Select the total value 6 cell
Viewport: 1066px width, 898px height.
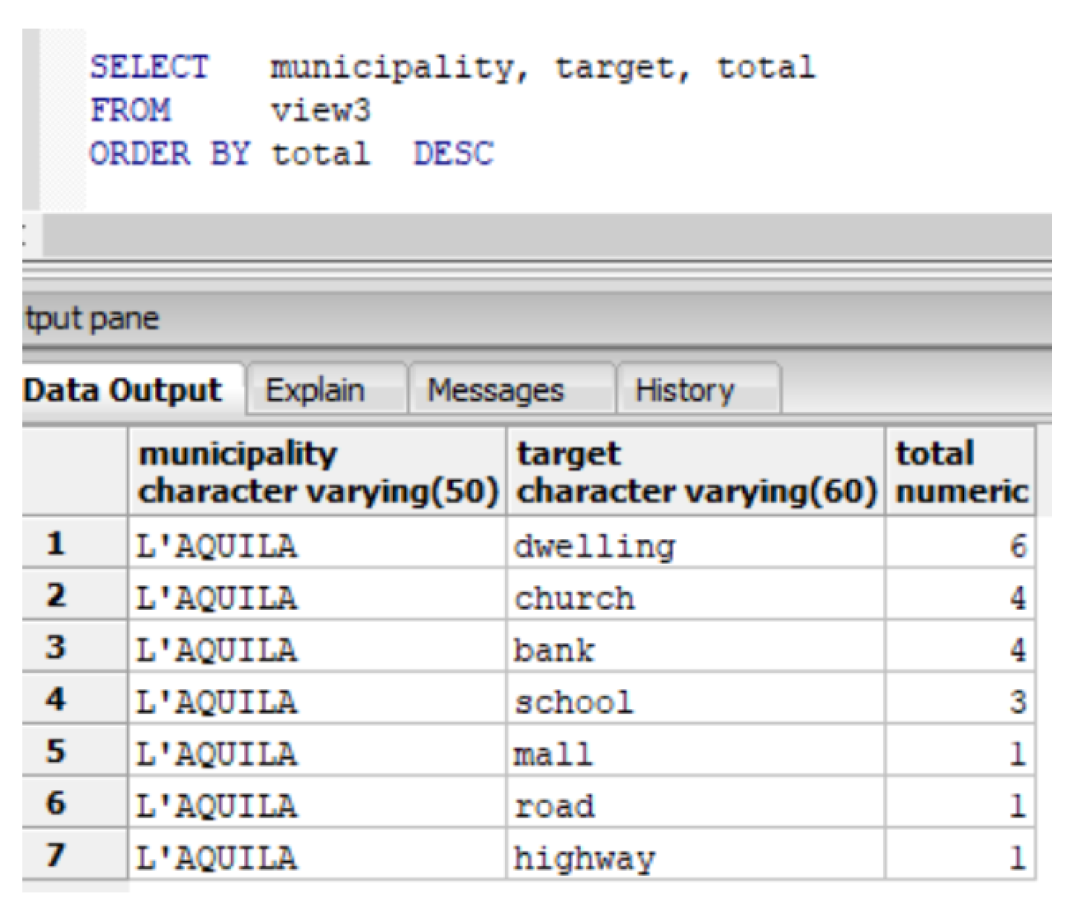point(961,546)
